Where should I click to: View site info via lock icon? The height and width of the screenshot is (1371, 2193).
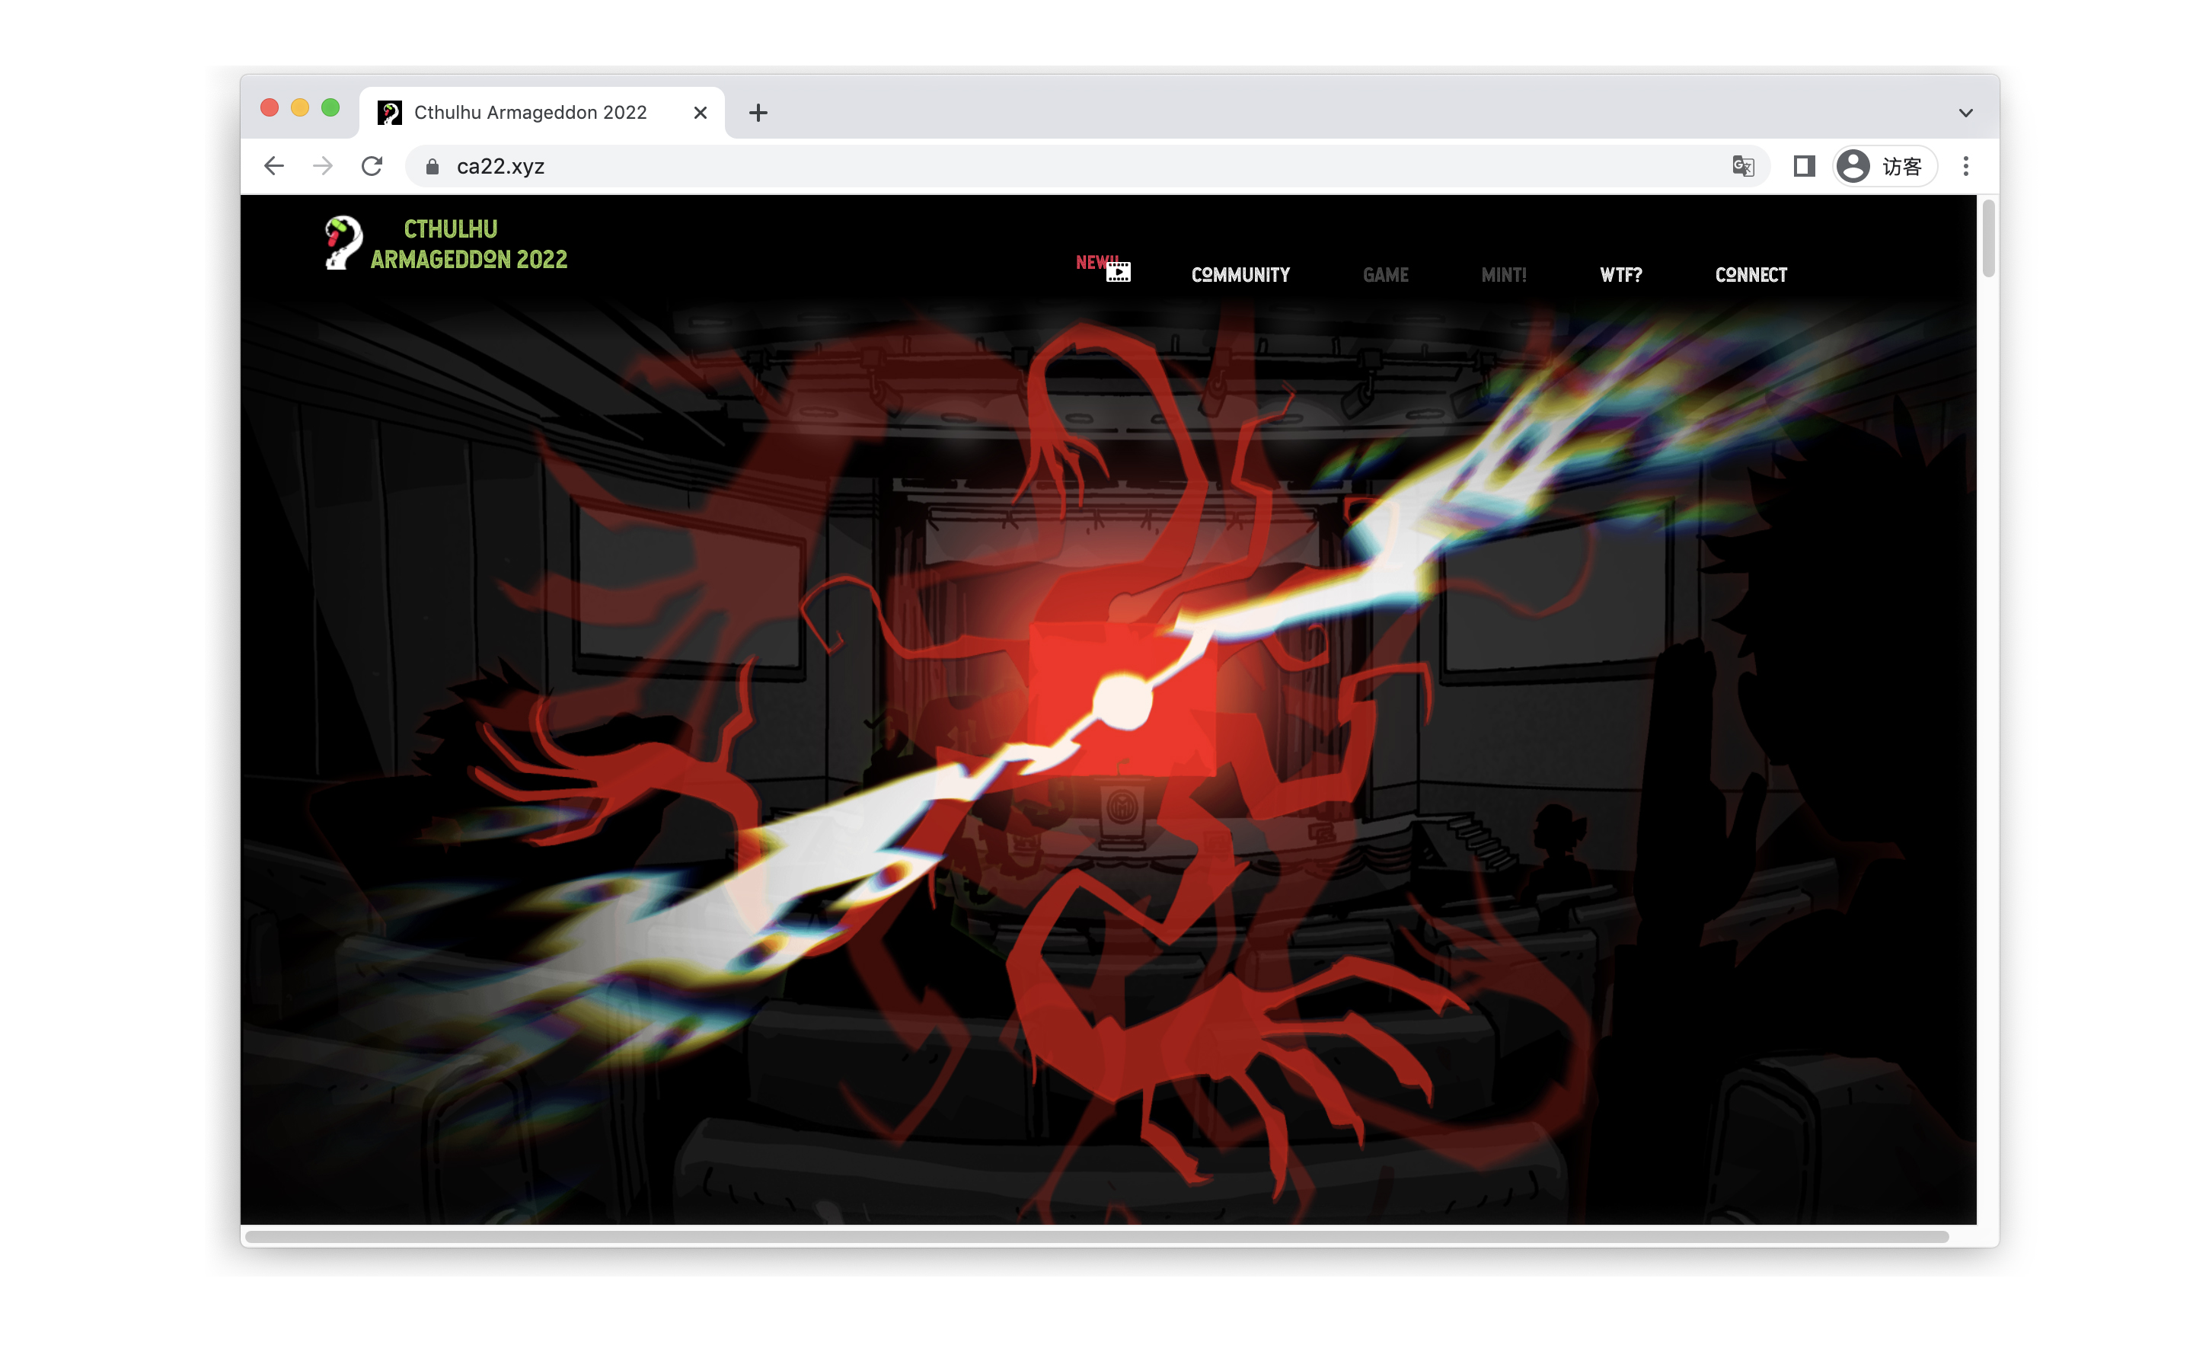(x=433, y=166)
